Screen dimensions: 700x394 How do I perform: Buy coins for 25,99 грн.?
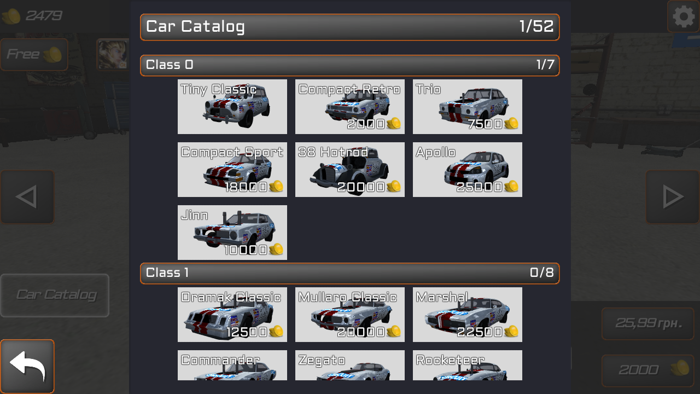pyautogui.click(x=648, y=323)
